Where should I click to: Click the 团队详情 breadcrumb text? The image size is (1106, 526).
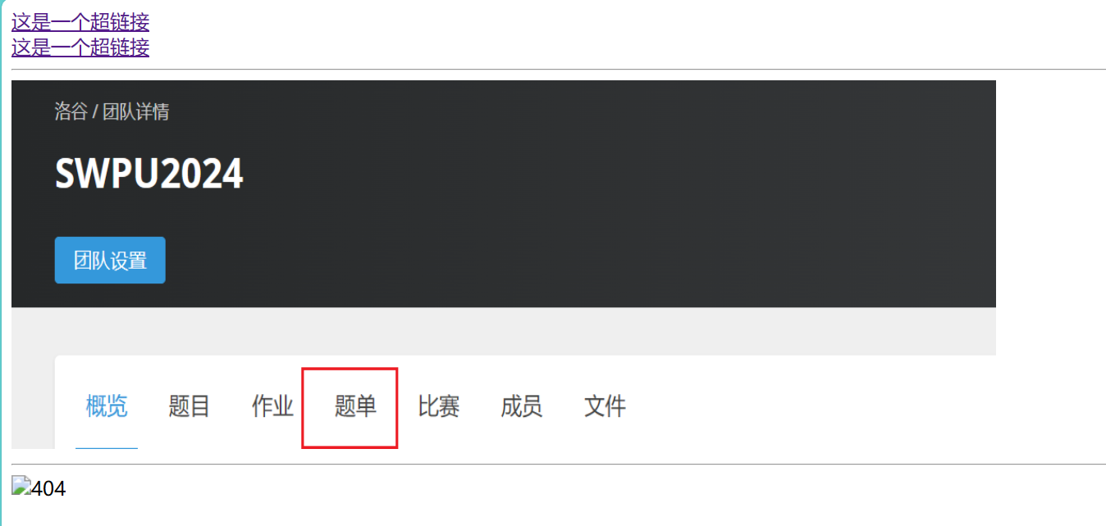(x=135, y=111)
